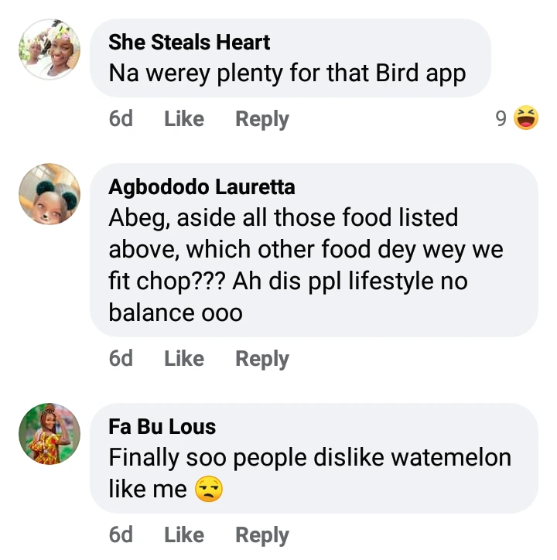
Task: Reply to Agbododo Lauretta's comment
Action: click(262, 359)
